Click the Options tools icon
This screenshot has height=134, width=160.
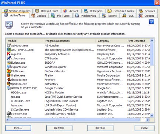[x=141, y=16]
